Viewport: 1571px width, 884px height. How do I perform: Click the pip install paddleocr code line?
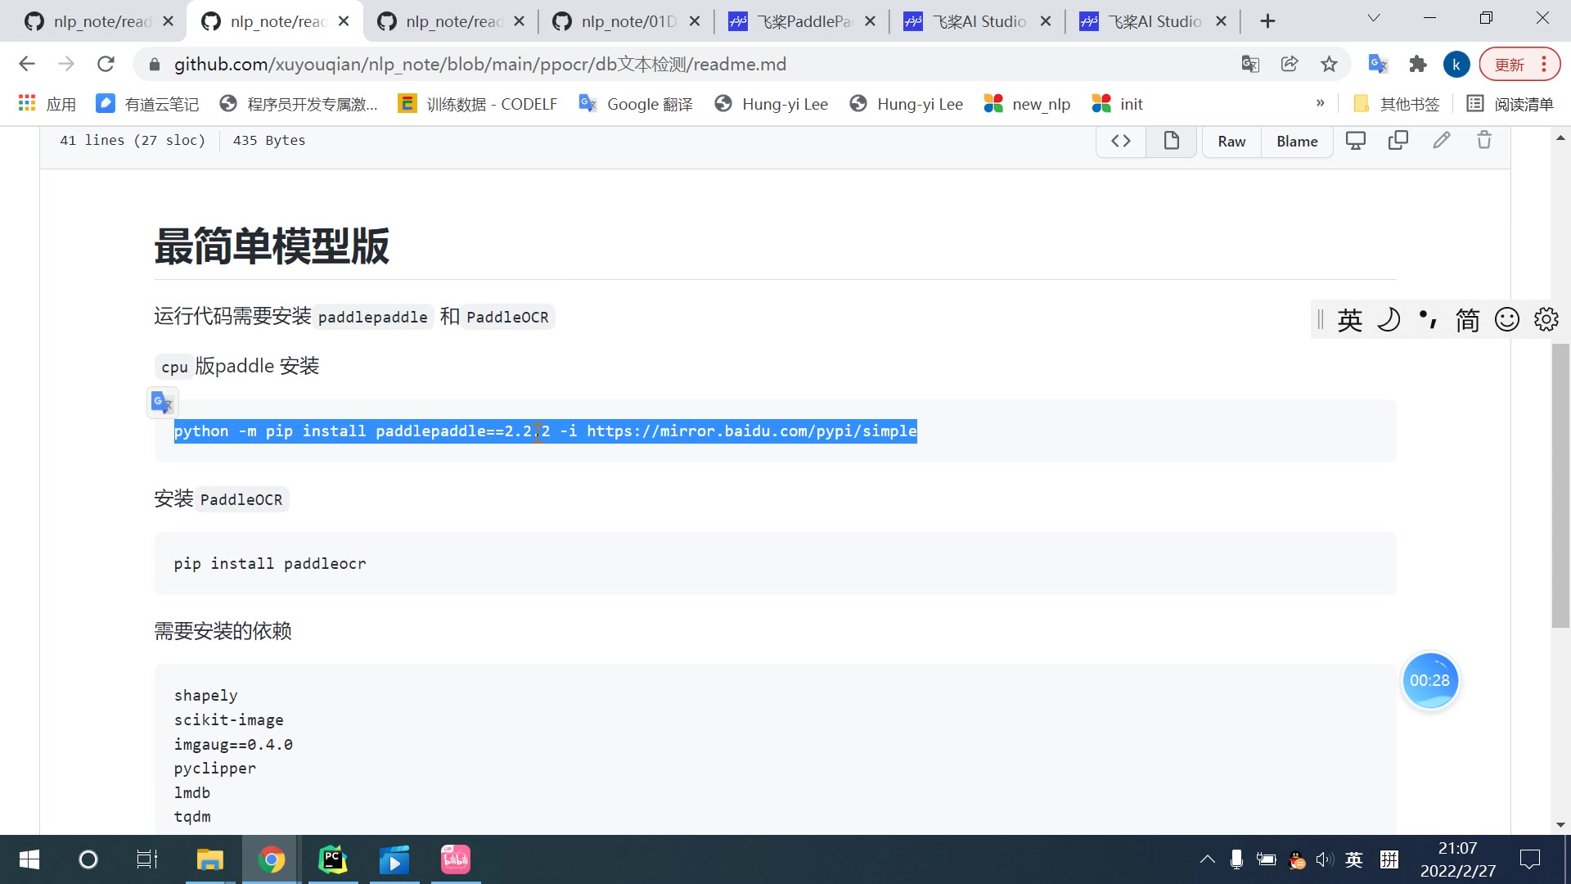[269, 564]
